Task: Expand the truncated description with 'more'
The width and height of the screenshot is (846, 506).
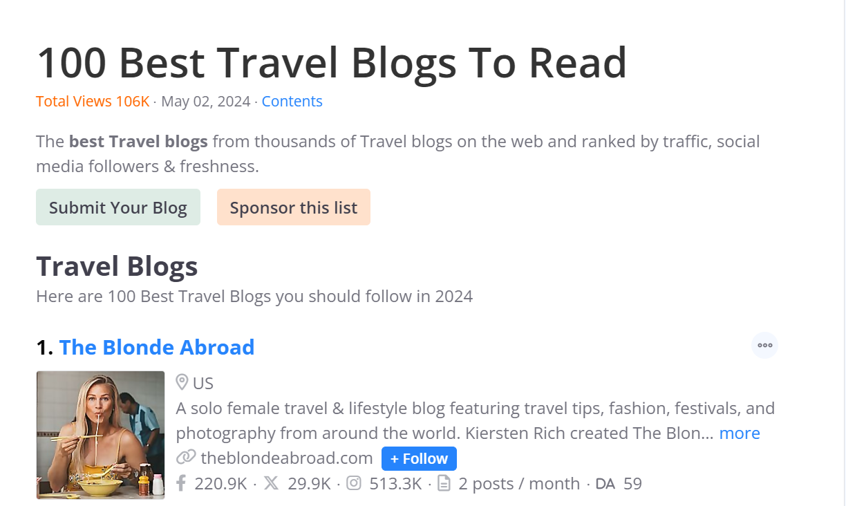Action: coord(739,433)
